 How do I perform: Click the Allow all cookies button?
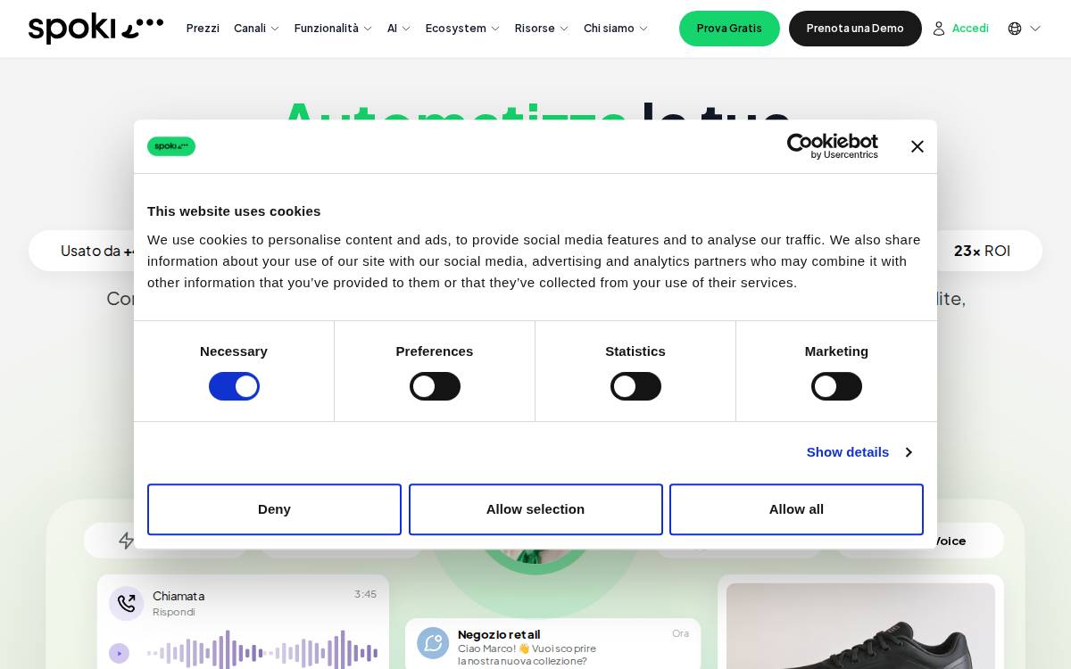[x=796, y=509]
